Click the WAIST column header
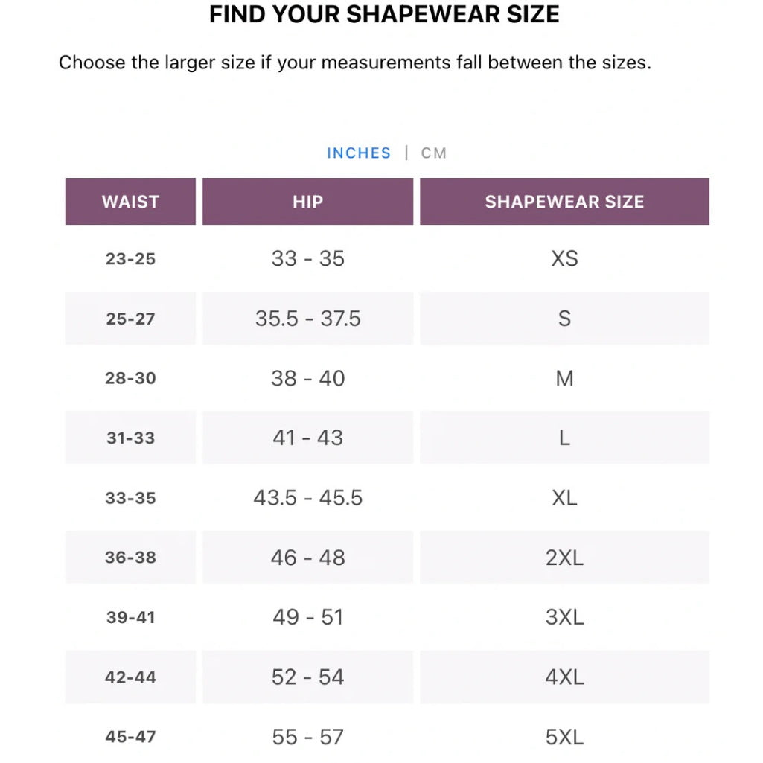 [130, 201]
